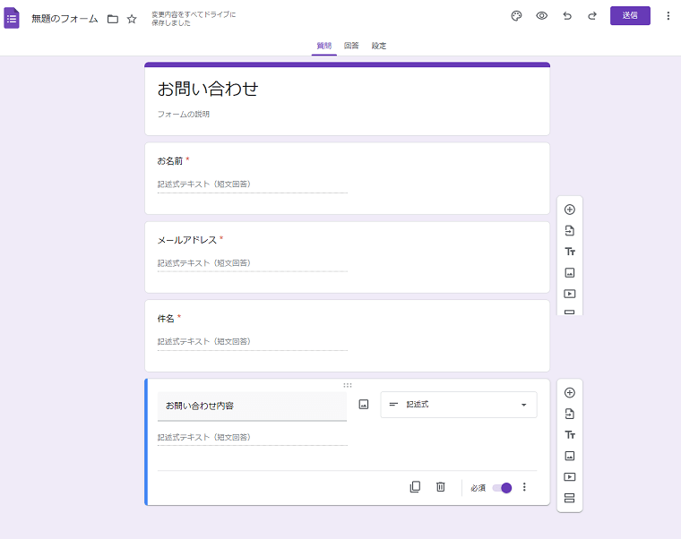Switch to the 質問 tab

click(x=324, y=46)
